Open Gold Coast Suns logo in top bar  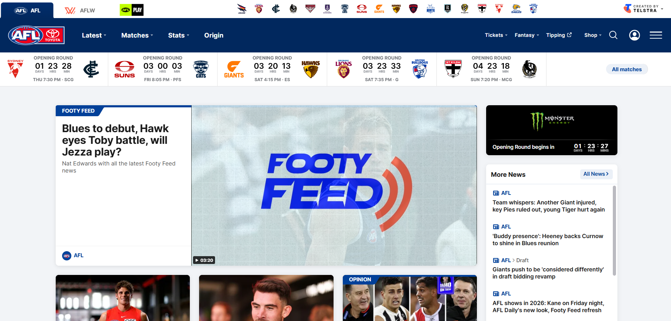point(362,9)
